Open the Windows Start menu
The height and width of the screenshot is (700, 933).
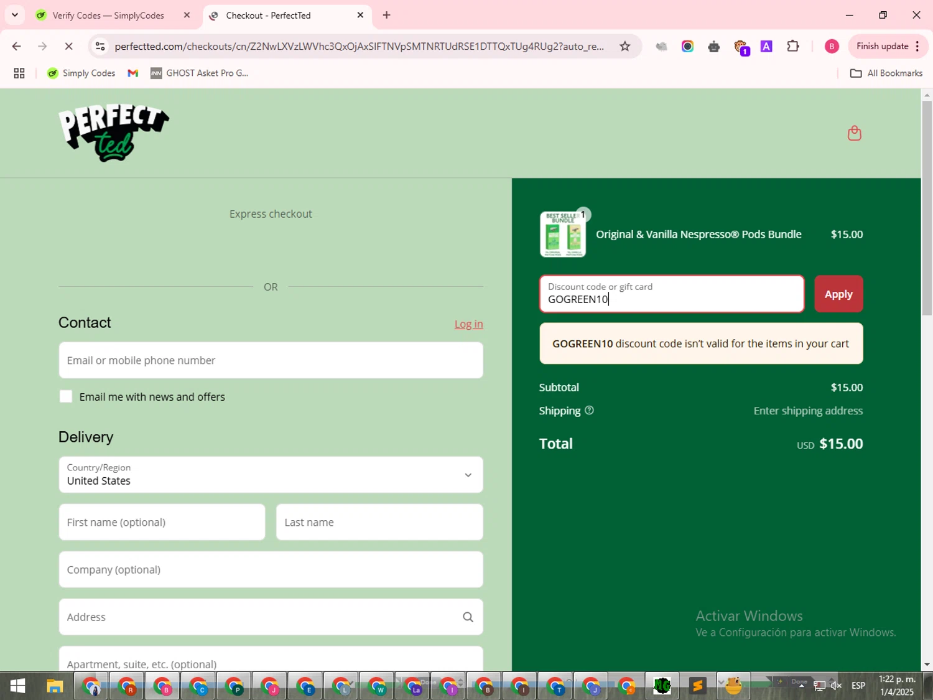click(x=17, y=686)
